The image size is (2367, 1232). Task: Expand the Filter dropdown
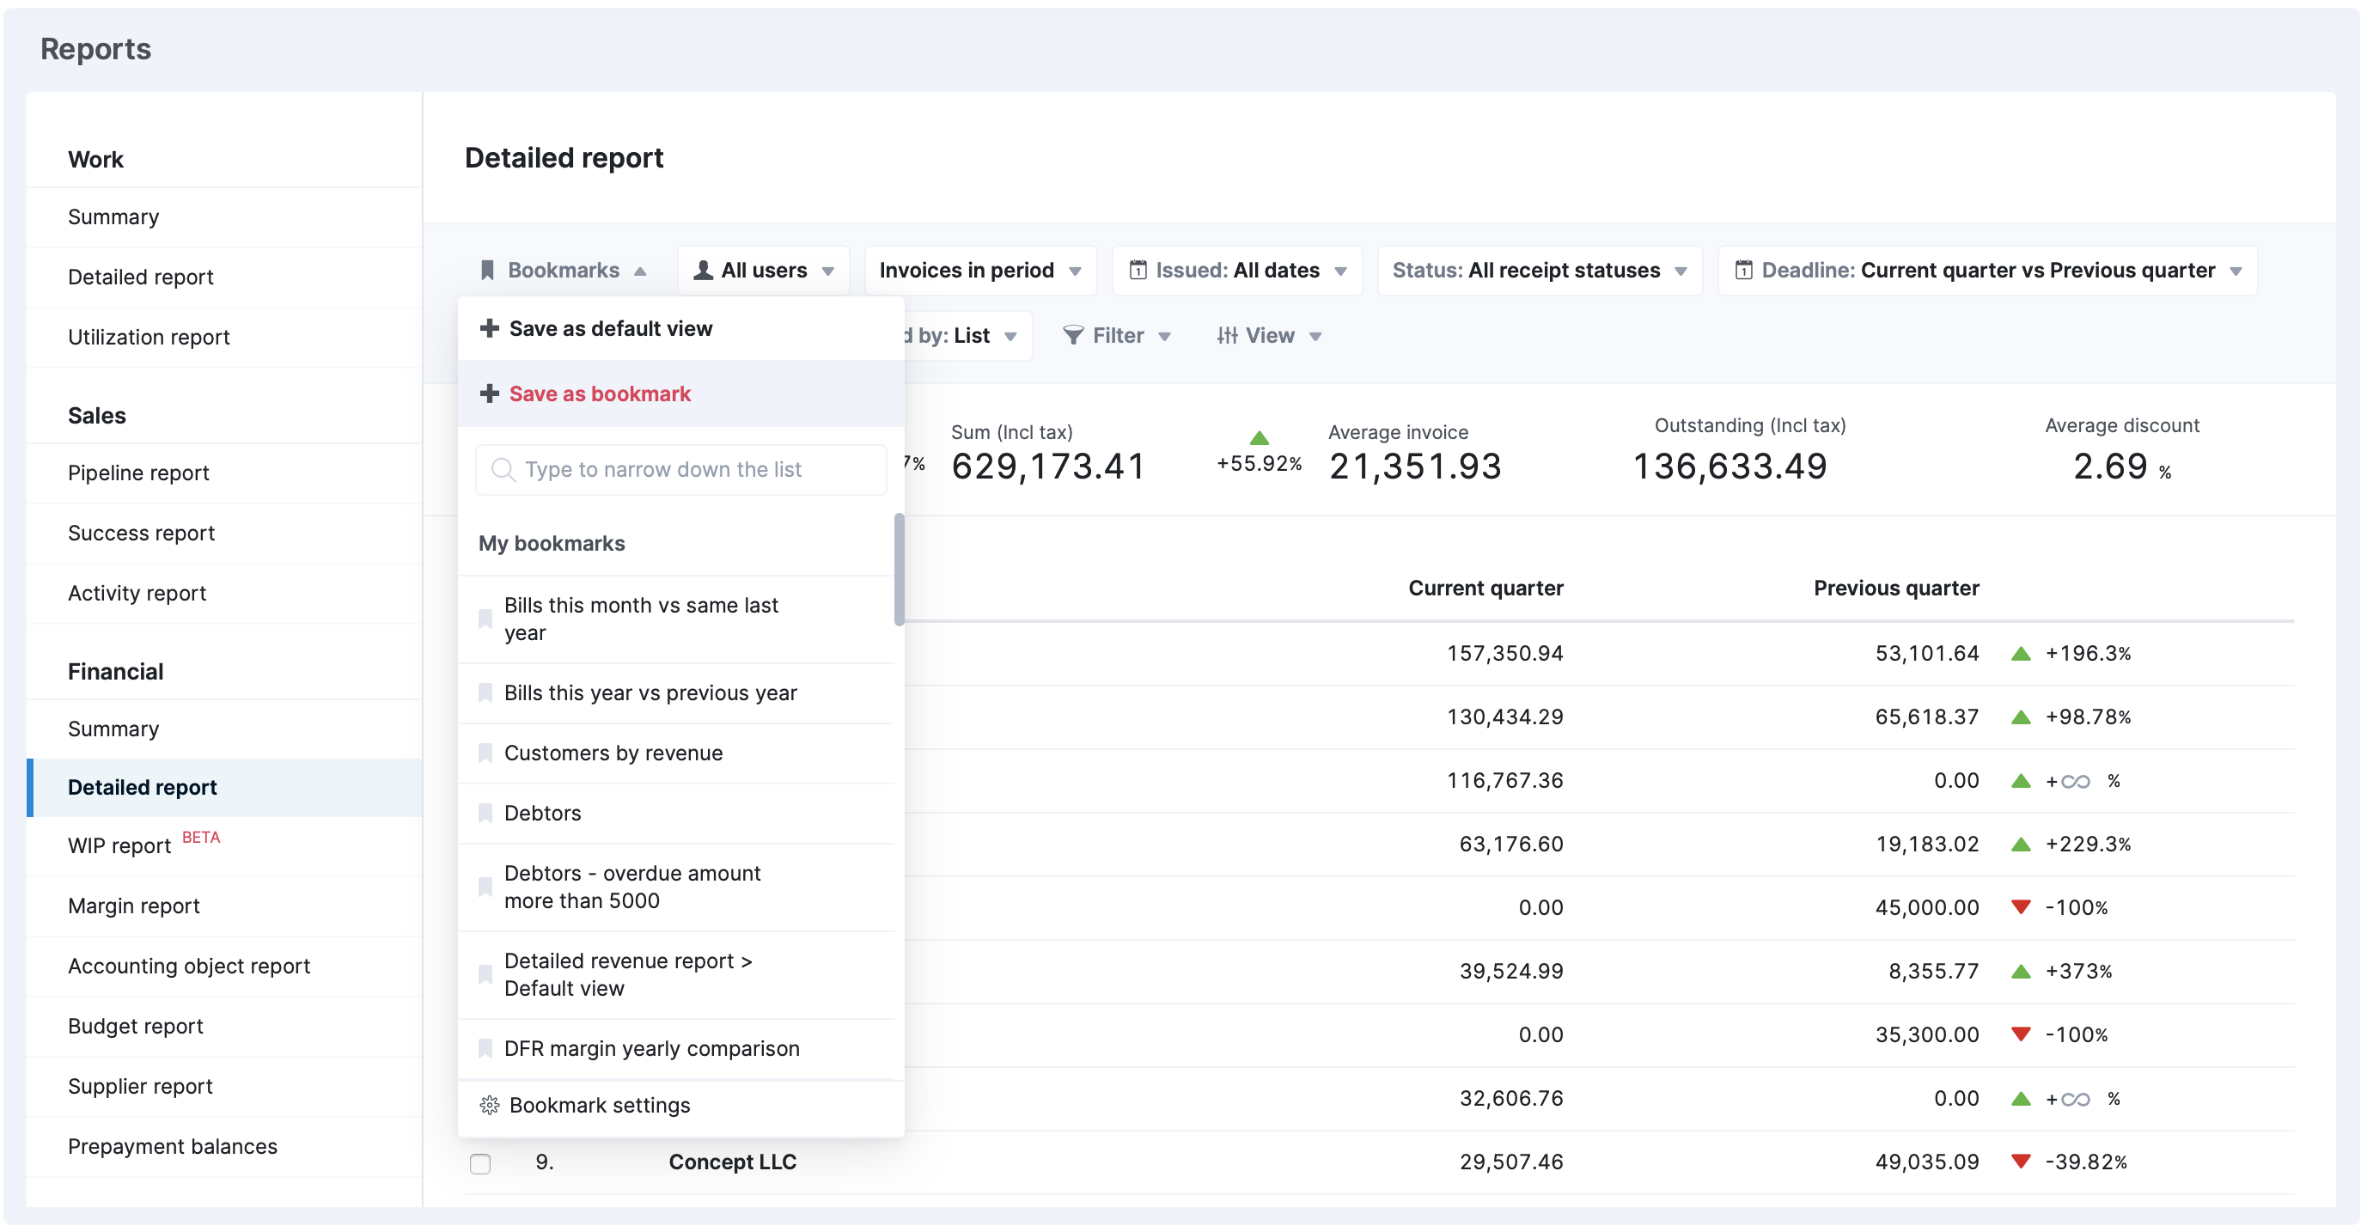pyautogui.click(x=1116, y=335)
